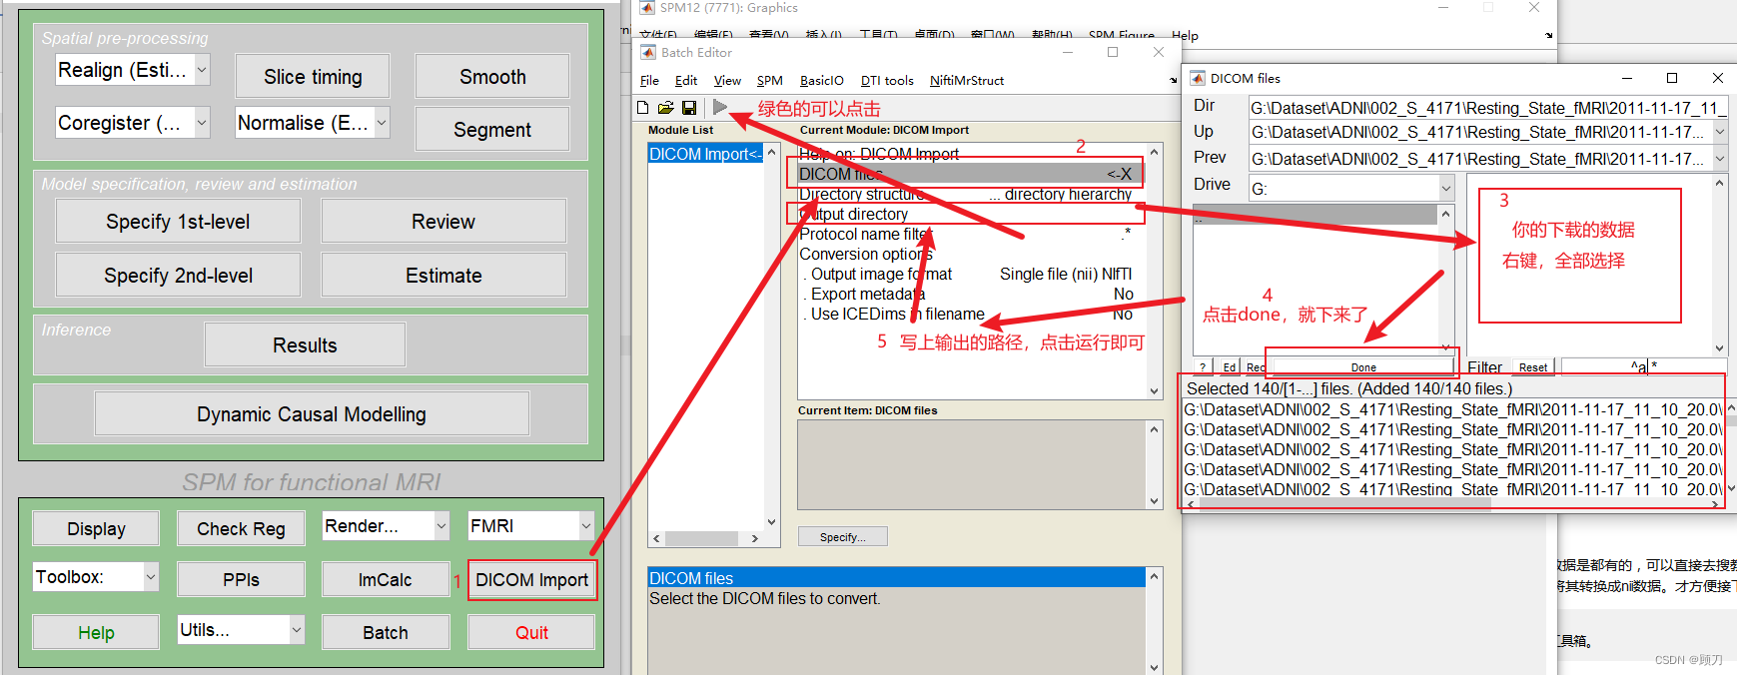Open the FMRI modality dropdown

[586, 526]
